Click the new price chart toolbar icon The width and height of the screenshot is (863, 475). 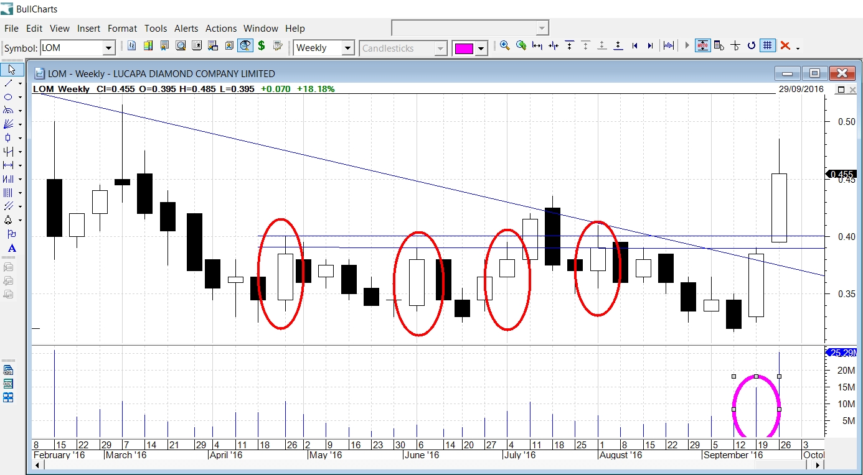tap(132, 45)
